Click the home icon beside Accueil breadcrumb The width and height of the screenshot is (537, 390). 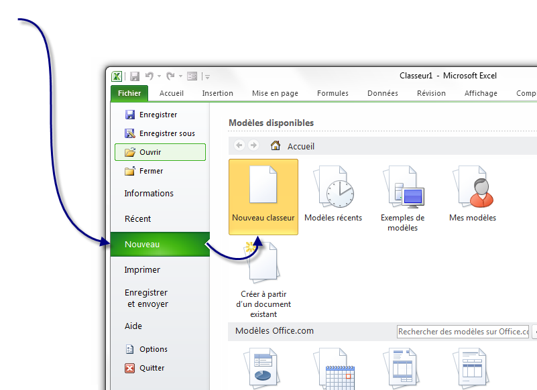(x=275, y=145)
